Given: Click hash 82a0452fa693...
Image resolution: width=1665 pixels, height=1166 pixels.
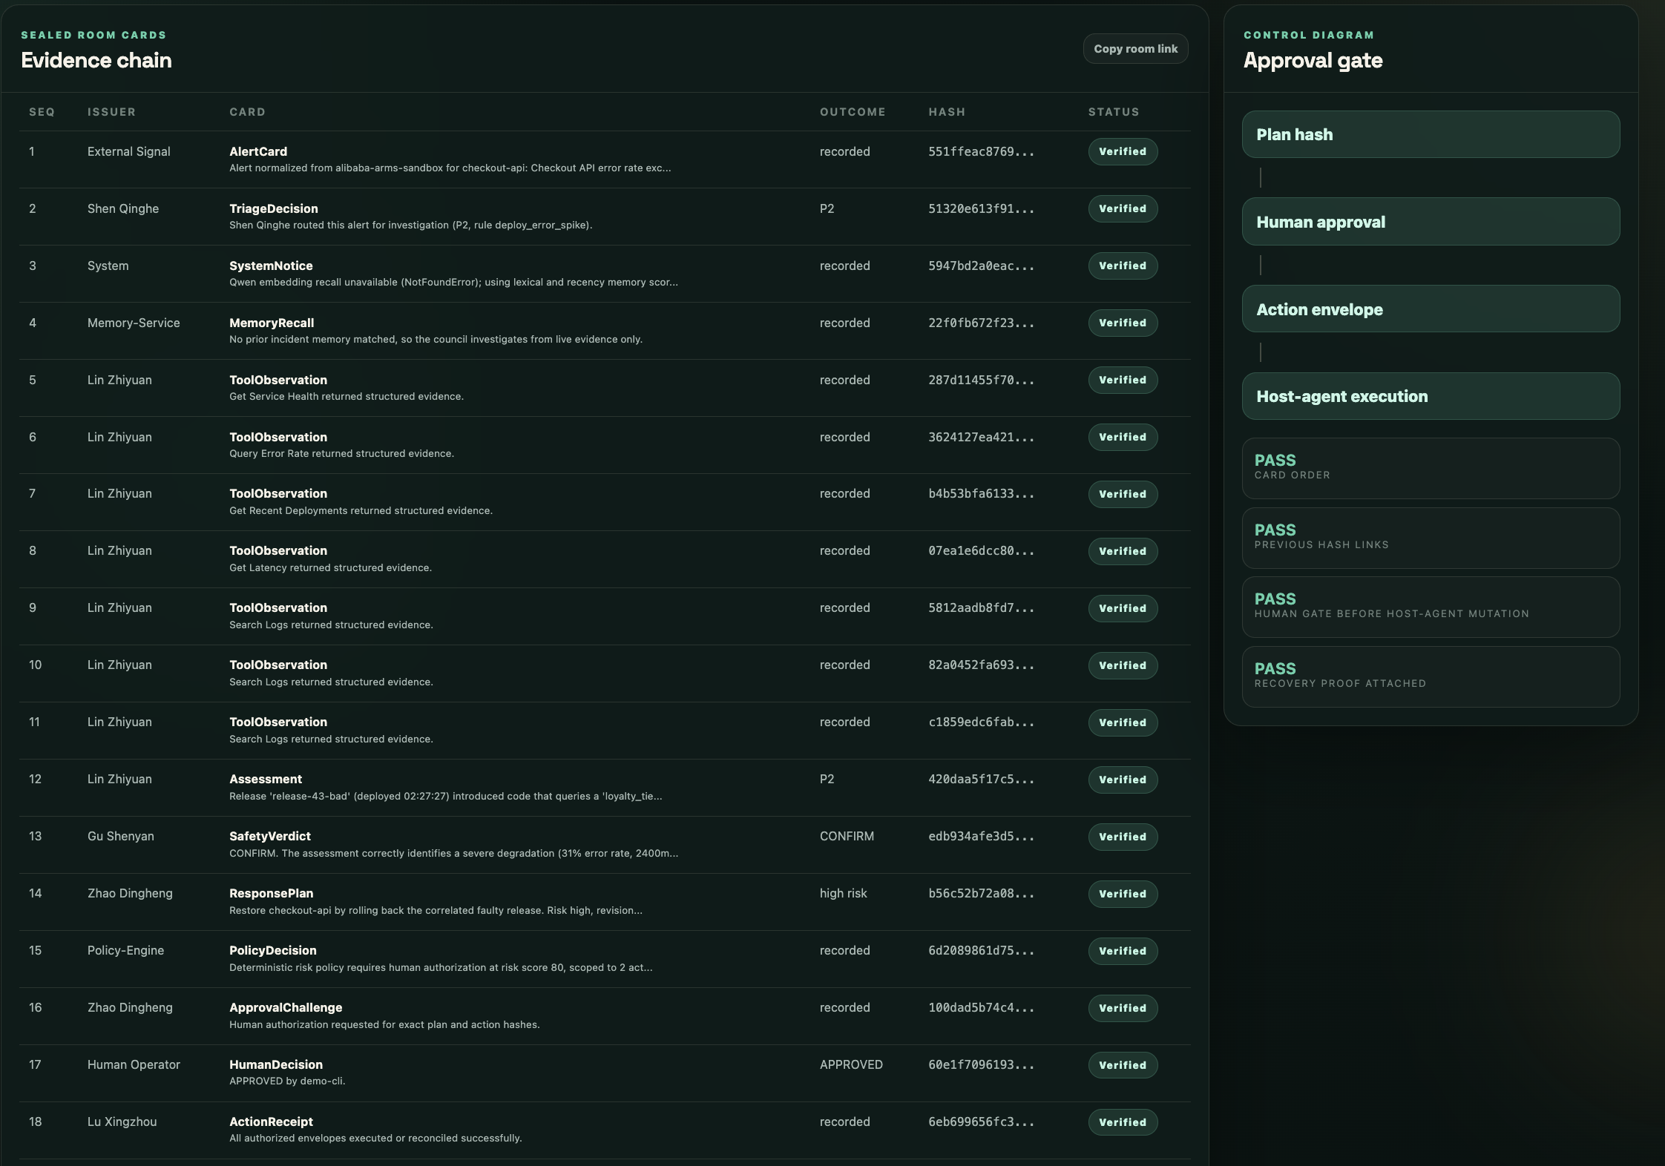Looking at the screenshot, I should [981, 665].
